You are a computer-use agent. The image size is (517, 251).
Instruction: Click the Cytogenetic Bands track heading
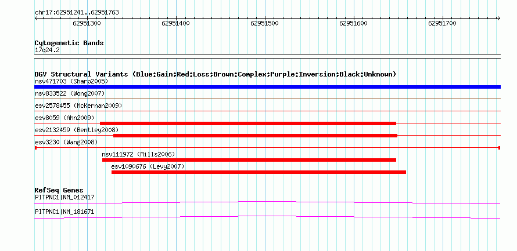click(69, 43)
